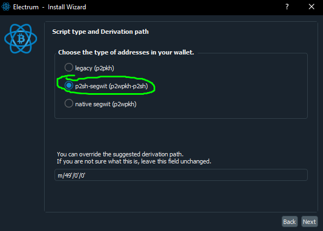This screenshot has width=323, height=231.
Task: Click the p2sh-segwit (p2wpkh-p2sh) label text
Action: [x=112, y=86]
